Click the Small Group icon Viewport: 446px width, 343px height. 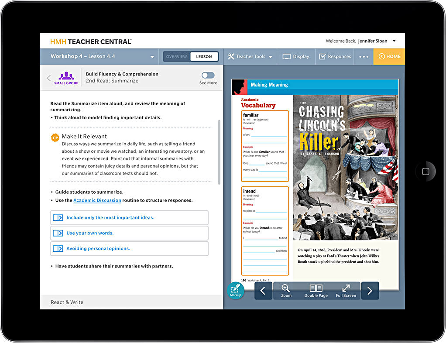[66, 78]
